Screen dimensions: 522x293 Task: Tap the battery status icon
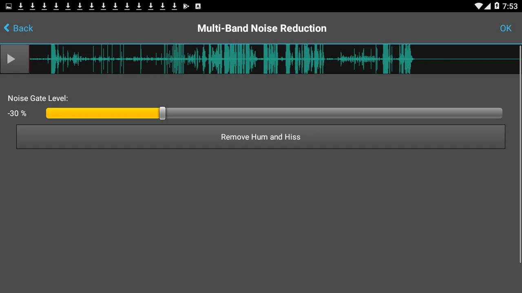(497, 6)
